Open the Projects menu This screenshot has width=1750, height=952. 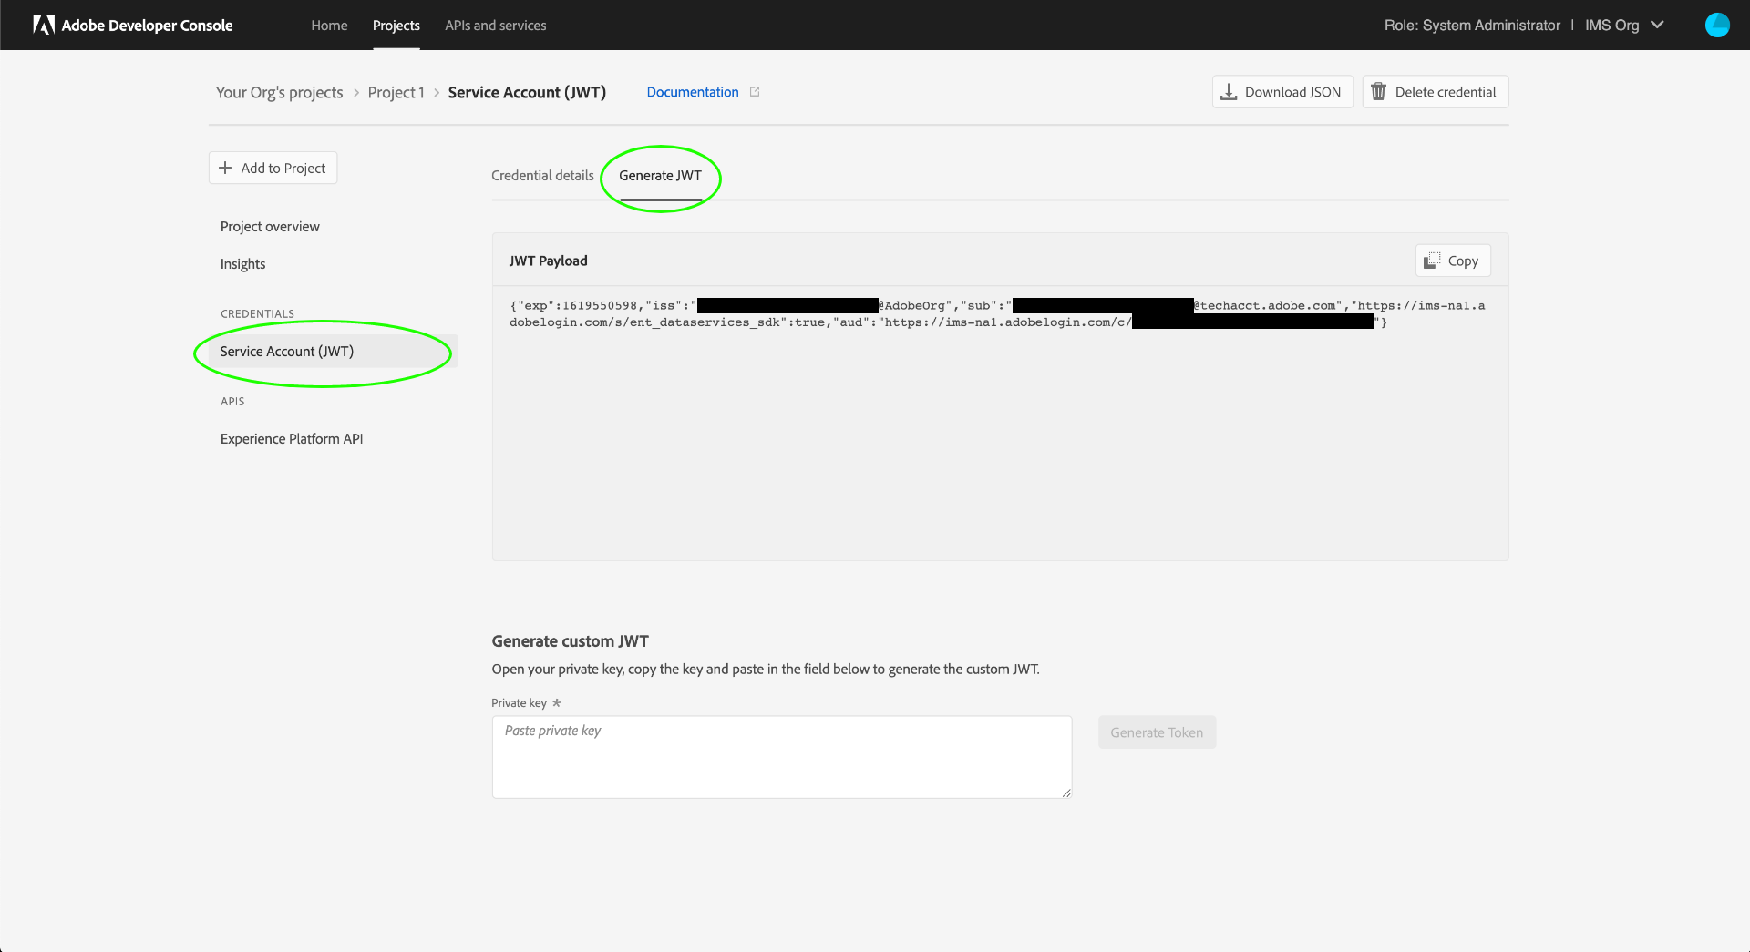(396, 26)
